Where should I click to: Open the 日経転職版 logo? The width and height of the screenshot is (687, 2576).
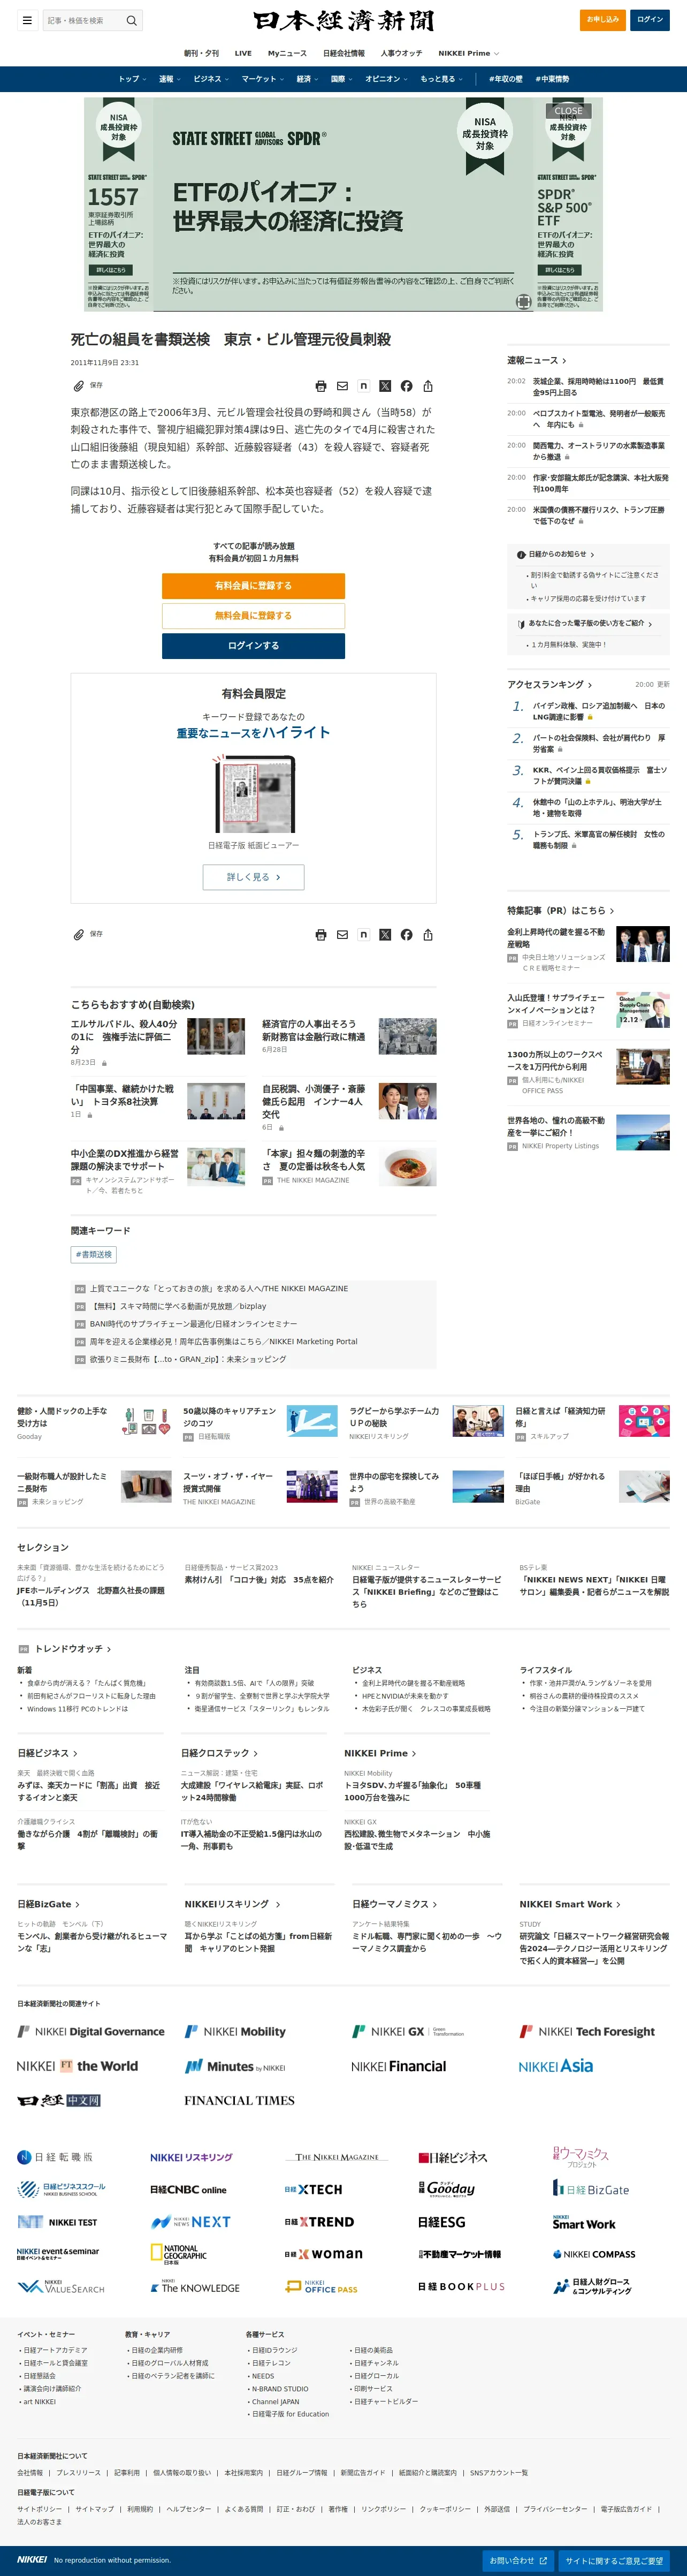(55, 2157)
